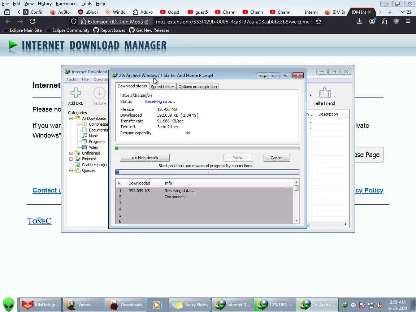The image size is (416, 312).
Task: Open the Firefox Tools menu
Action: click(87, 4)
